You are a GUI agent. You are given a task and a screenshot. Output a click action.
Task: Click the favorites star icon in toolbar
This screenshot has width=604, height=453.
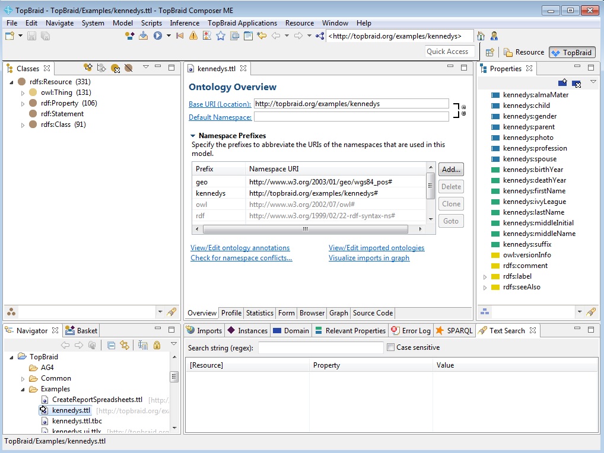(221, 36)
